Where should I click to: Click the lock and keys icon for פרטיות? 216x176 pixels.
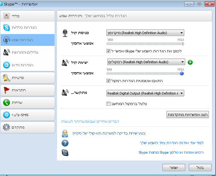(x=6, y=78)
